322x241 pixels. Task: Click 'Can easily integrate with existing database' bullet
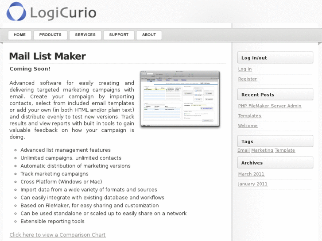pos(93,198)
